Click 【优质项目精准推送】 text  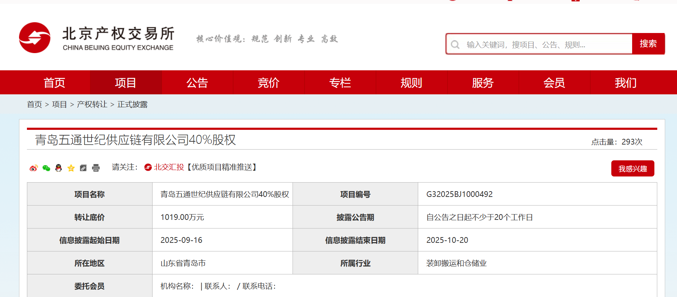pyautogui.click(x=222, y=167)
